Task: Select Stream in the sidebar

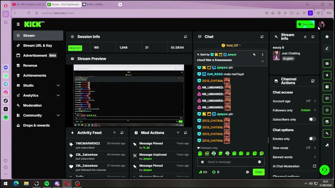Action: tap(38, 36)
